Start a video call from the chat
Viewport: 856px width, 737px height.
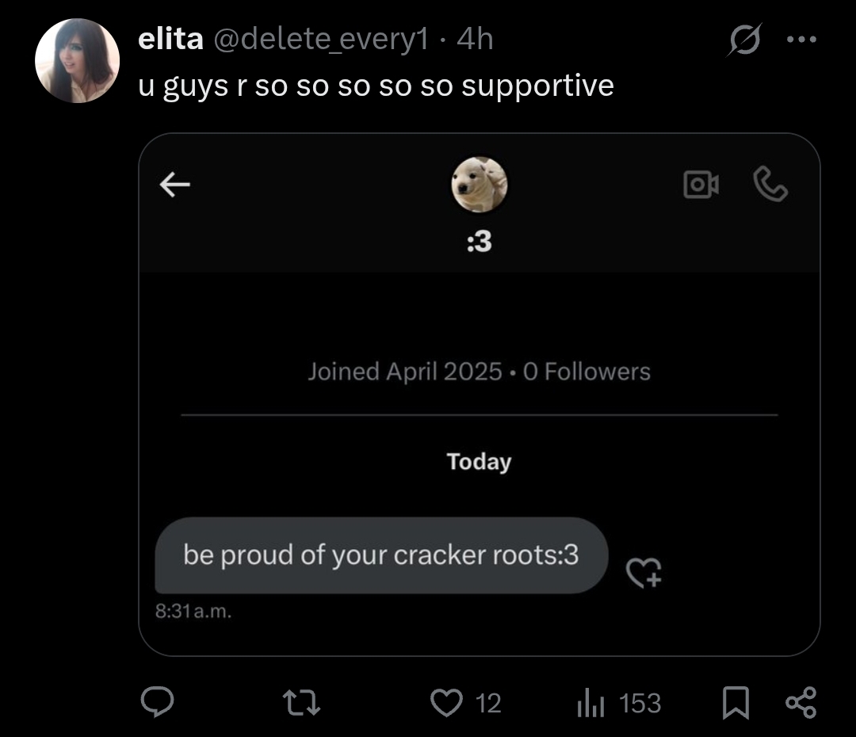[701, 185]
